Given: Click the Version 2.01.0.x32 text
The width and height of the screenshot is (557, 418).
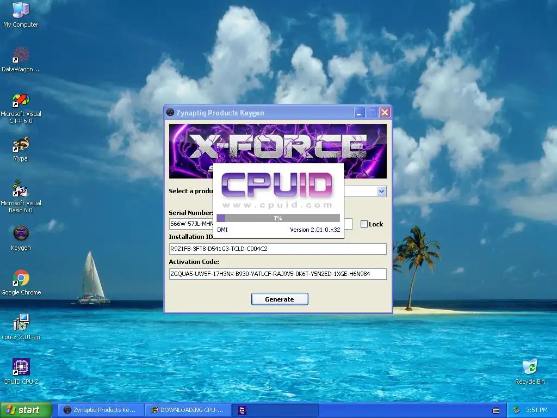Looking at the screenshot, I should [315, 230].
